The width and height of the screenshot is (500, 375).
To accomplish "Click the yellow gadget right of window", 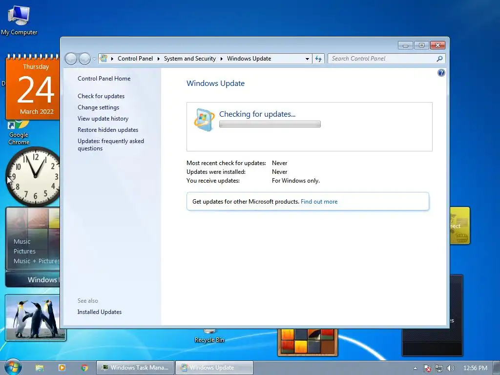I will point(459,226).
